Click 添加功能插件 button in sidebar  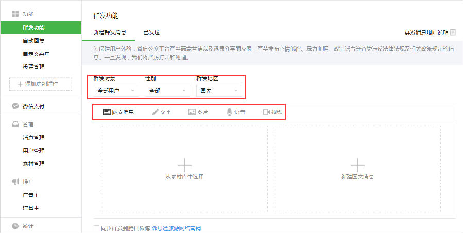[41, 84]
